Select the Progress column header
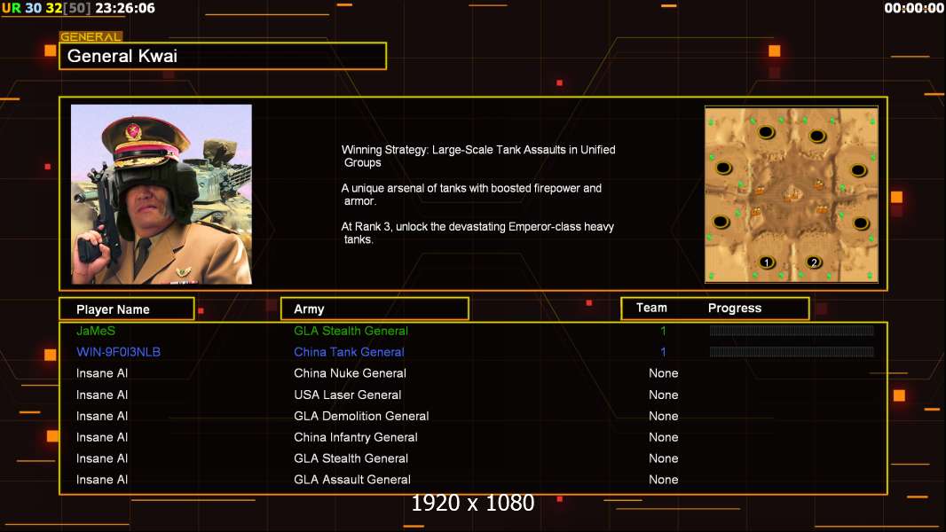The image size is (946, 532). coord(734,308)
